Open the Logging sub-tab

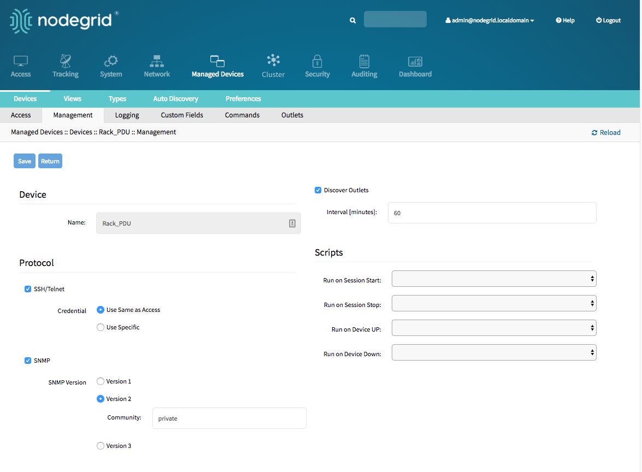(127, 115)
